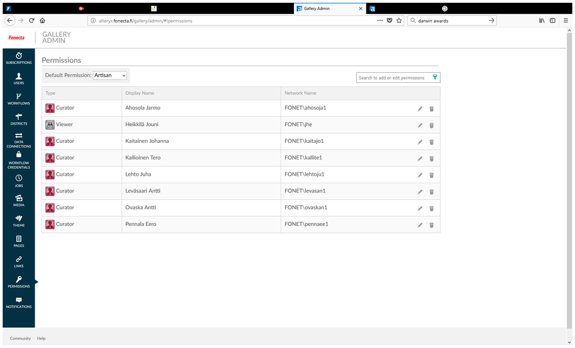Image resolution: width=575 pixels, height=348 pixels.
Task: Open the Community link in footer
Action: tap(20, 338)
